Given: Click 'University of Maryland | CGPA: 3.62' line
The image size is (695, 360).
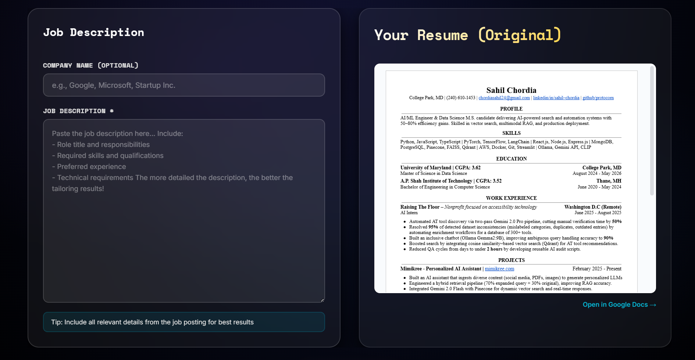Looking at the screenshot, I should [x=440, y=168].
